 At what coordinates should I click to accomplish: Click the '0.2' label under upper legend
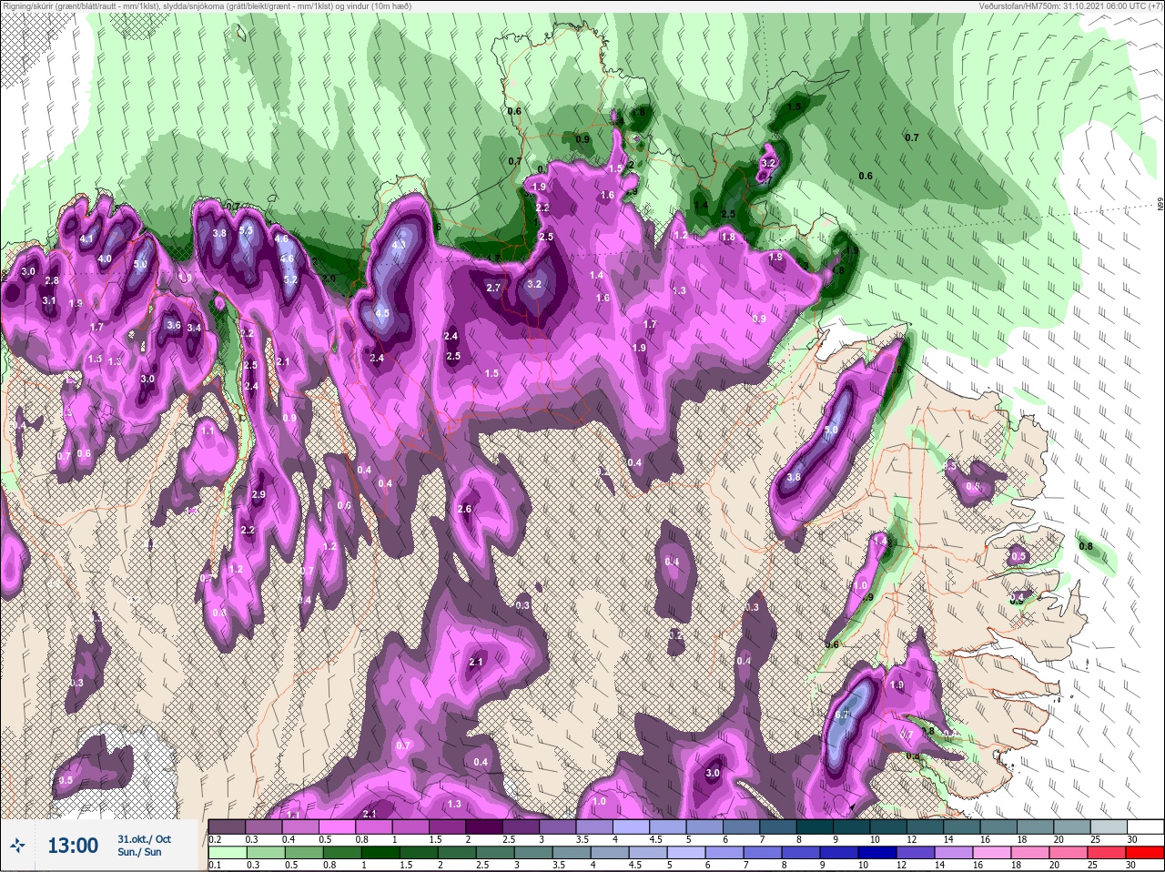click(x=215, y=839)
